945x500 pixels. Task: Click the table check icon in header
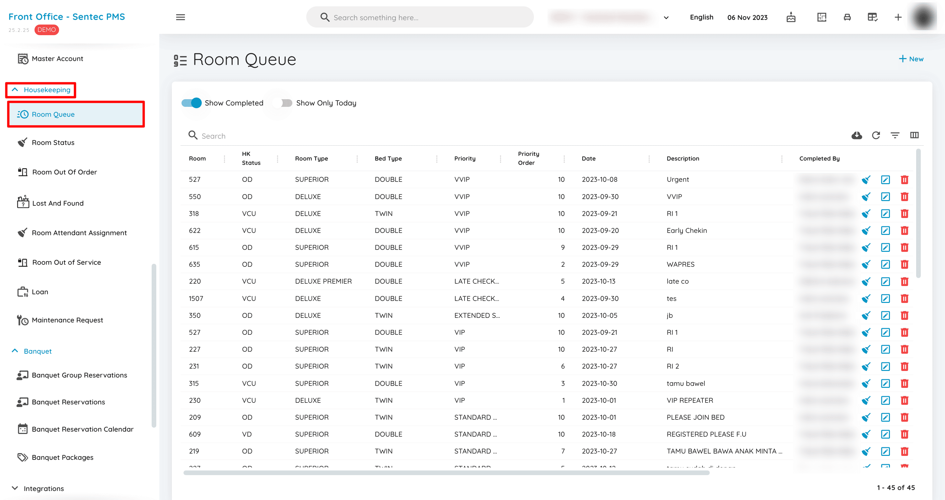pos(872,17)
